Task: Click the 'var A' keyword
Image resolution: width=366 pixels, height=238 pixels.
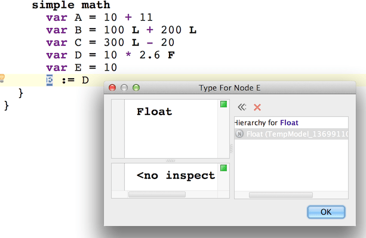Action: tap(57, 17)
